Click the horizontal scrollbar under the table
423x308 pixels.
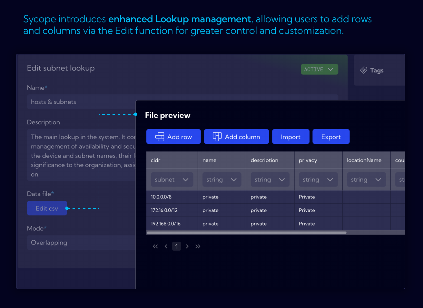coord(247,233)
